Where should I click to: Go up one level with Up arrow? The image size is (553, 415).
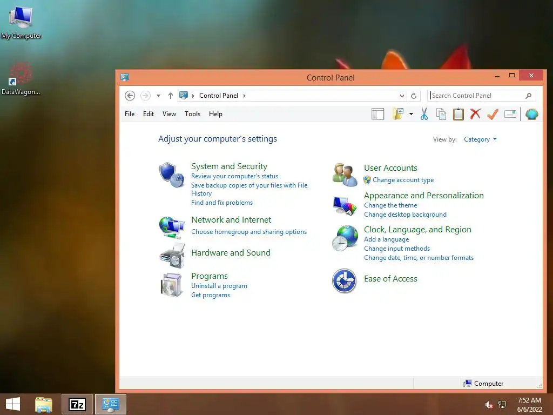(170, 96)
